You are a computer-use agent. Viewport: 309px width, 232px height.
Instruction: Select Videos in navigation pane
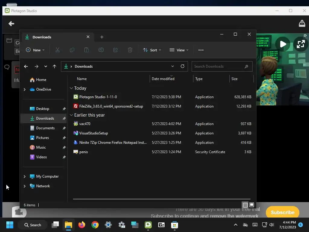point(44,157)
